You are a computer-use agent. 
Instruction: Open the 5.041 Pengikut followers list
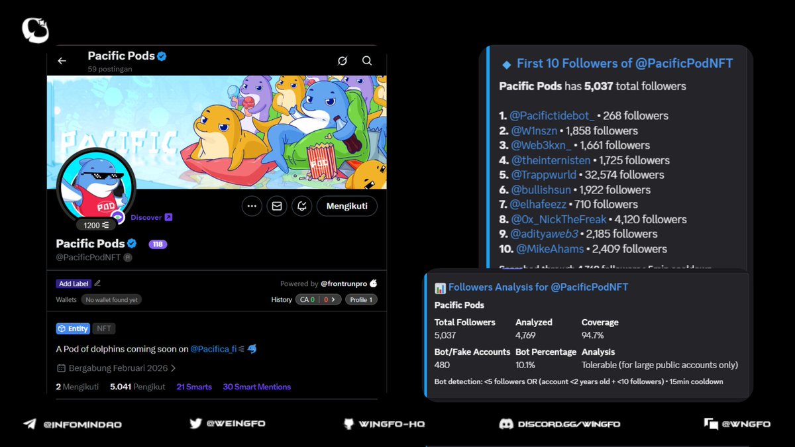138,387
